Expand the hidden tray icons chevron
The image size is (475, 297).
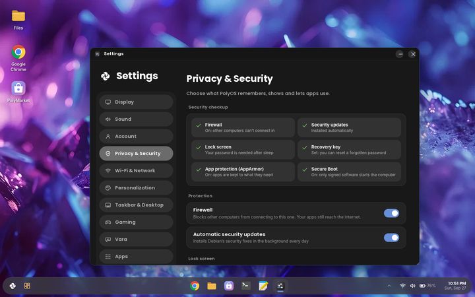point(389,286)
